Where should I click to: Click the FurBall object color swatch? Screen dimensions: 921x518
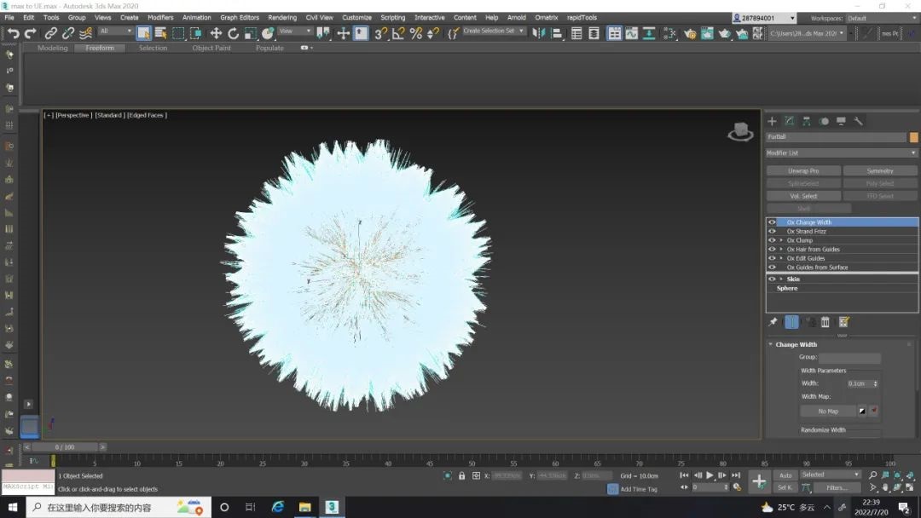coord(913,137)
